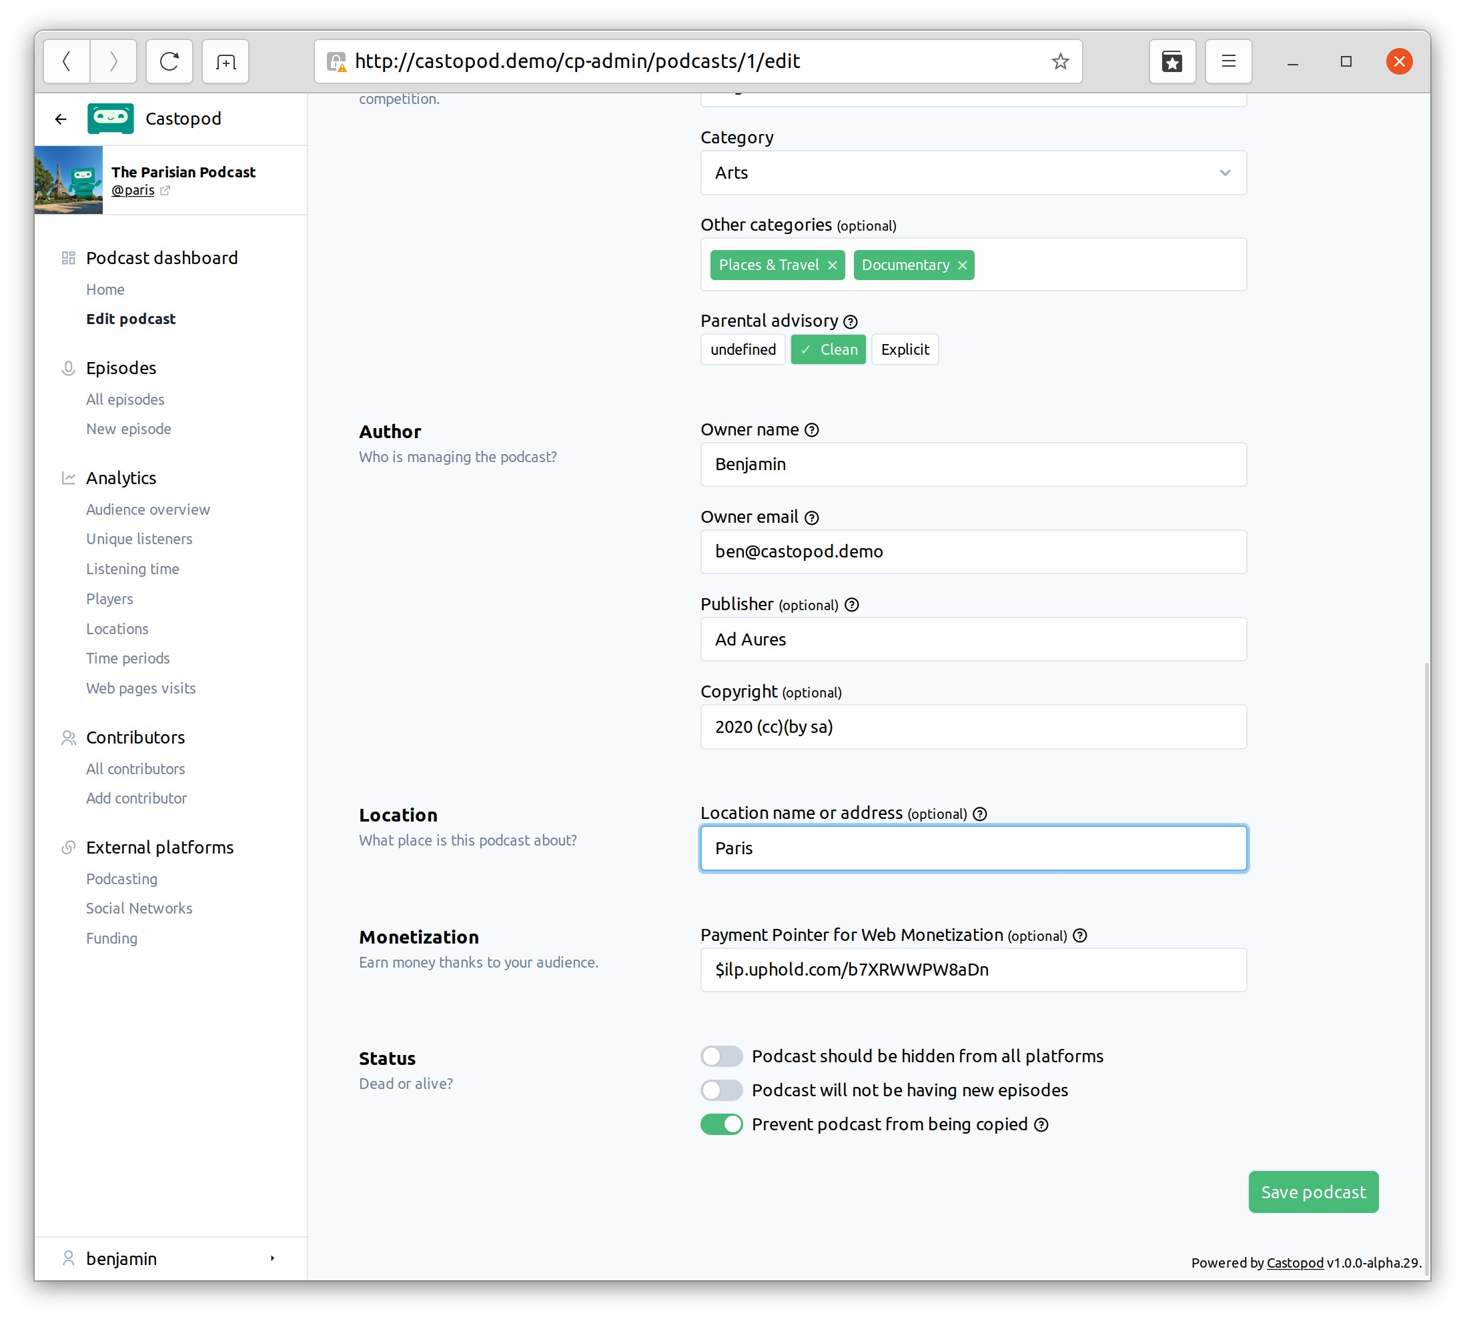
Task: Click the Funding link in sidebar
Action: click(x=112, y=938)
